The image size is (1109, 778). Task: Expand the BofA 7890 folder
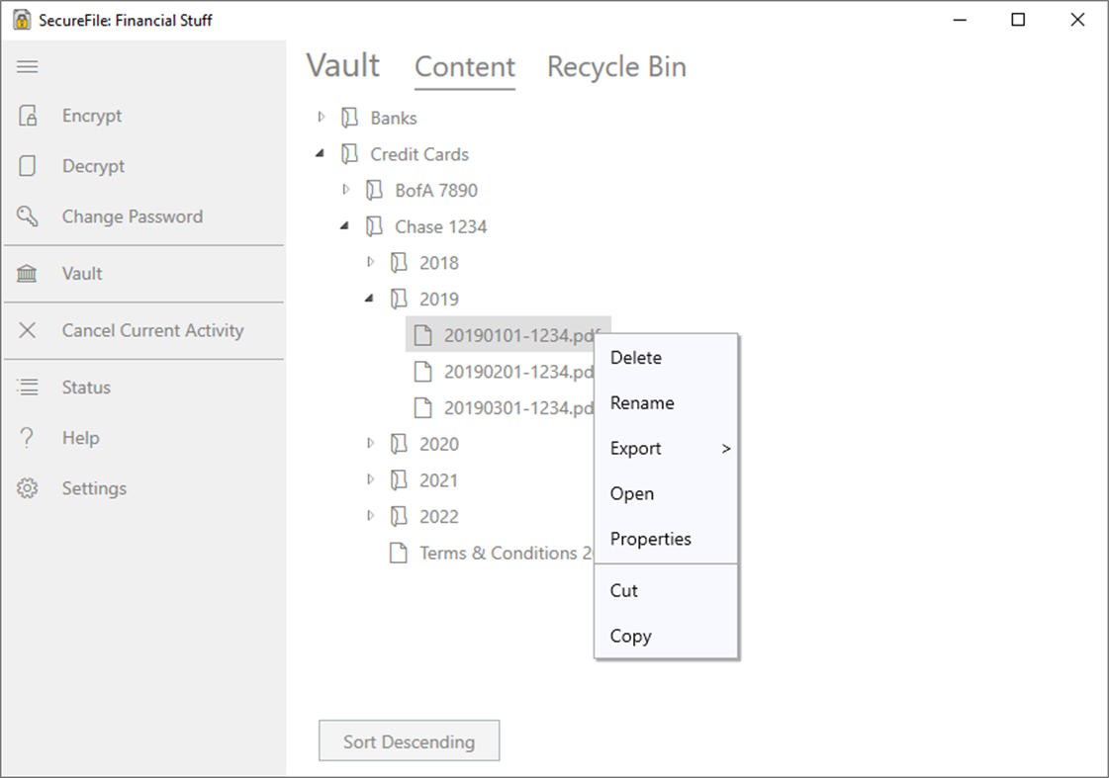pos(346,190)
